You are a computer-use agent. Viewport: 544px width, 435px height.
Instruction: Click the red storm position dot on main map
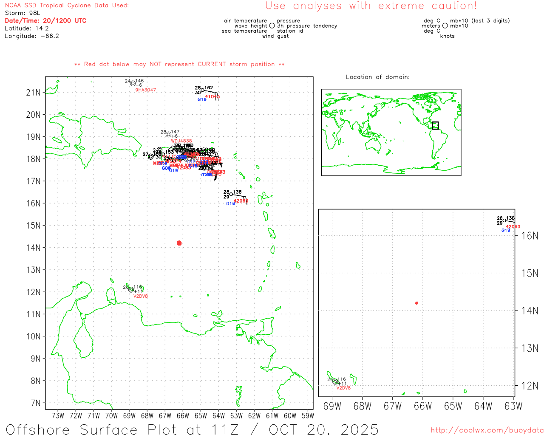coord(179,243)
